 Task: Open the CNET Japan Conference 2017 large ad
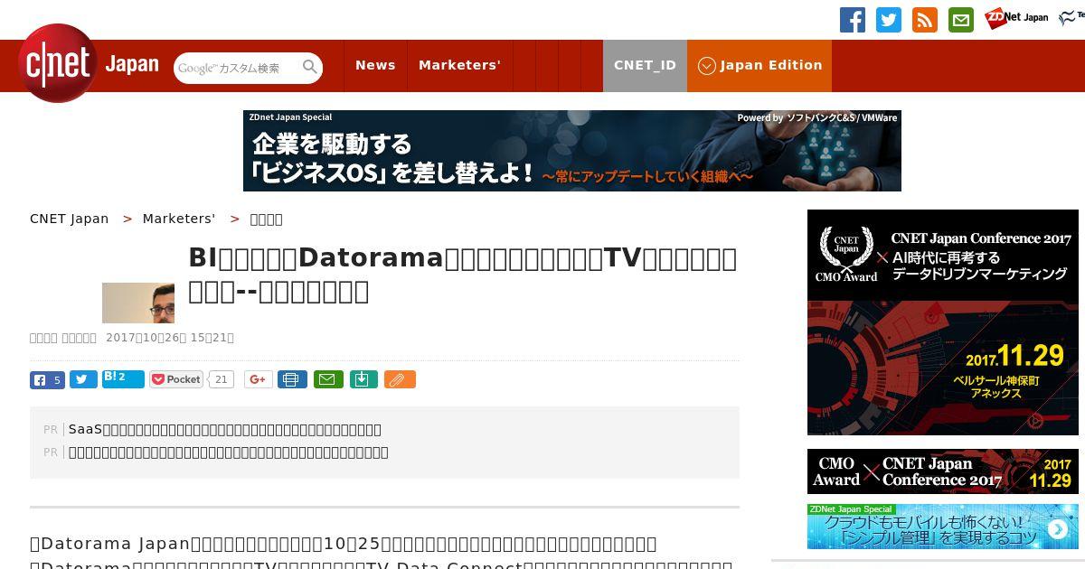(x=943, y=322)
